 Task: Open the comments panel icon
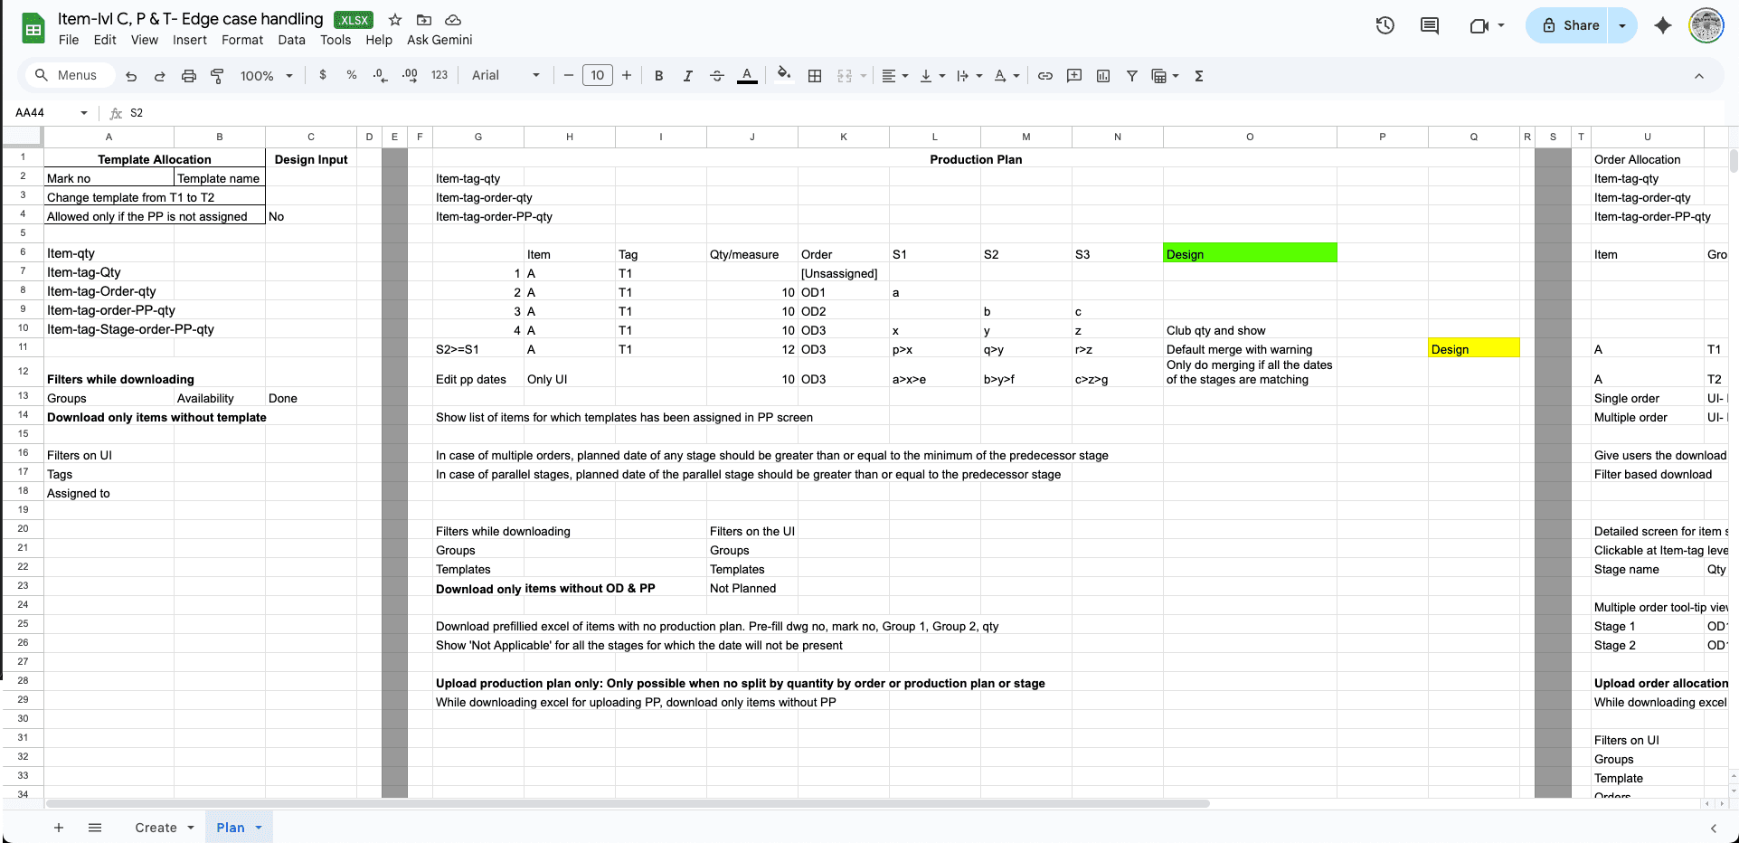[1430, 25]
